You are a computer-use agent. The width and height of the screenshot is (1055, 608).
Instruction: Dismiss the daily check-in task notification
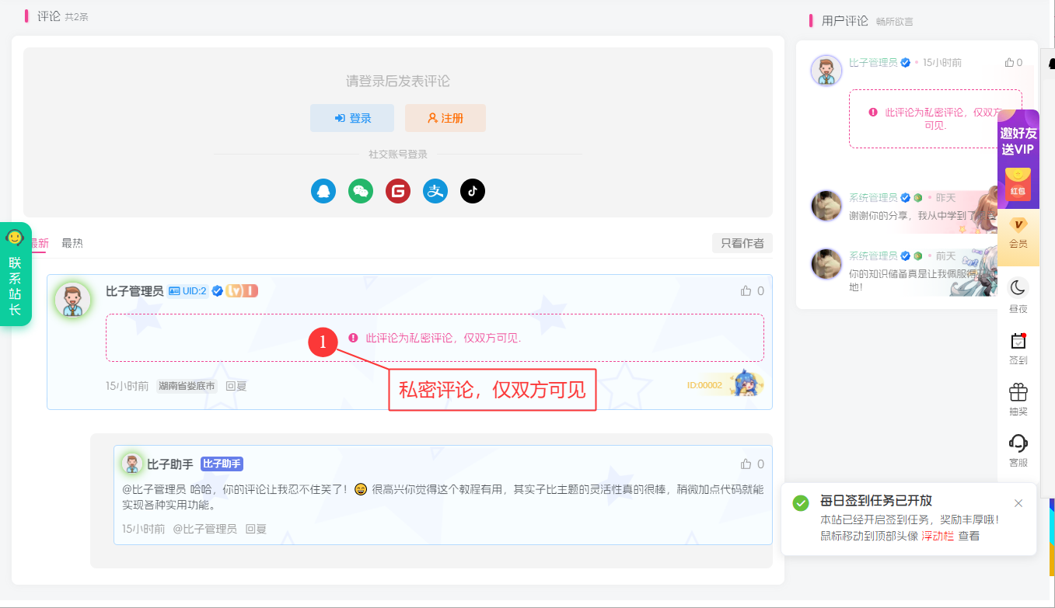(x=1018, y=503)
